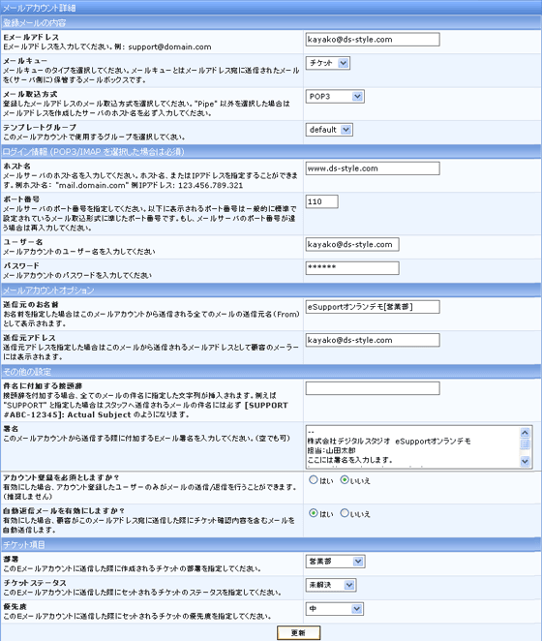Choose 'はい' for auto-reply mail
The width and height of the screenshot is (542, 641).
314,513
